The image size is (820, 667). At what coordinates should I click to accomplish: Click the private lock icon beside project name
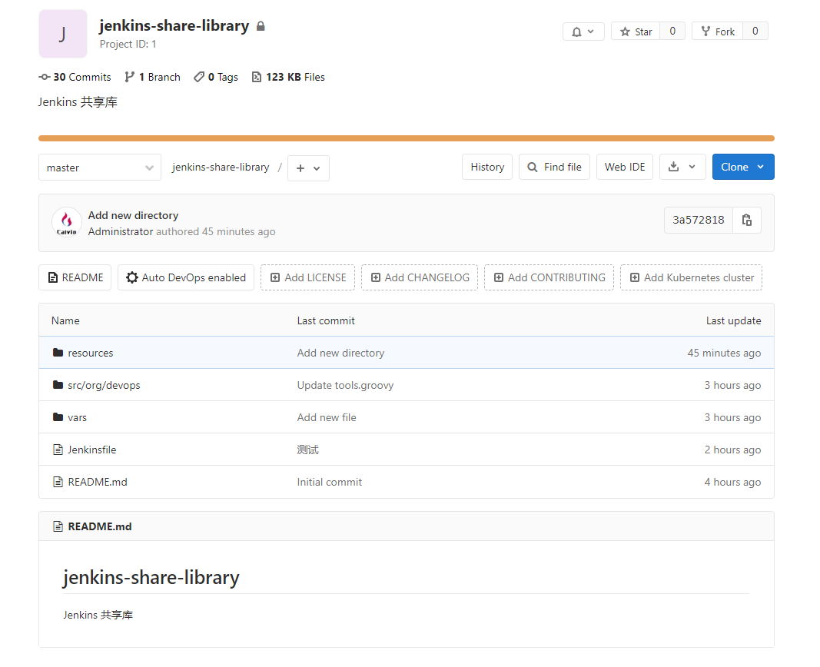pyautogui.click(x=261, y=25)
